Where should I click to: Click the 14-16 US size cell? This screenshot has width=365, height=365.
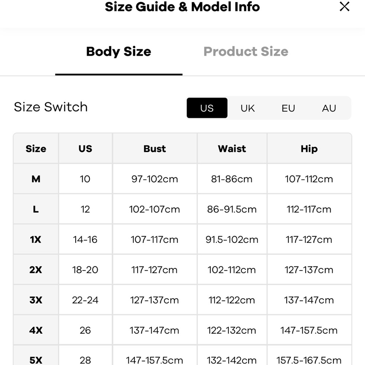(85, 239)
